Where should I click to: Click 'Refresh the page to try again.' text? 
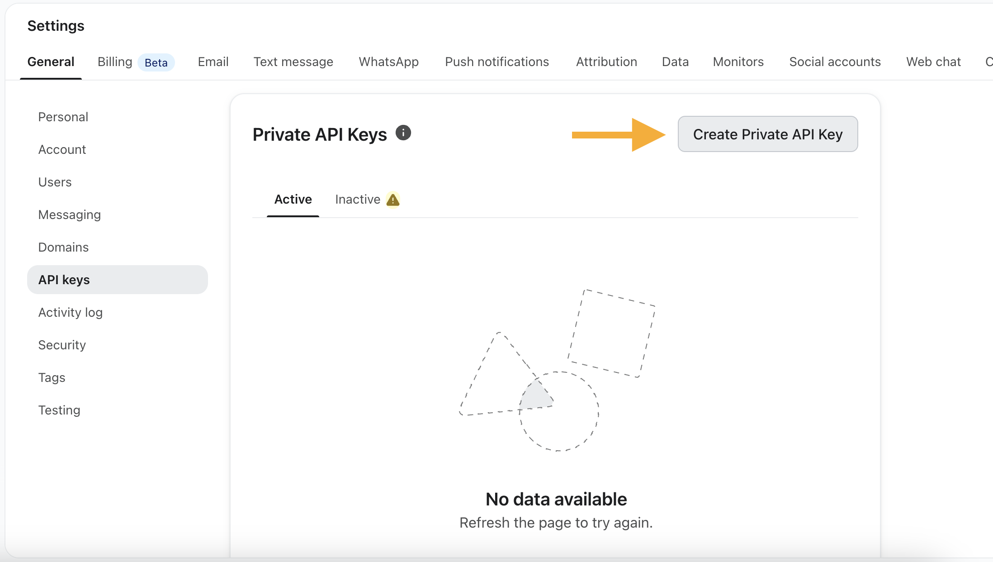pos(556,523)
